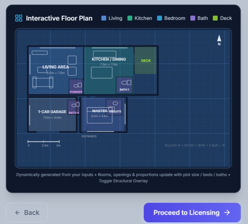Go back using the Back button
The width and height of the screenshot is (248, 224).
click(x=27, y=212)
